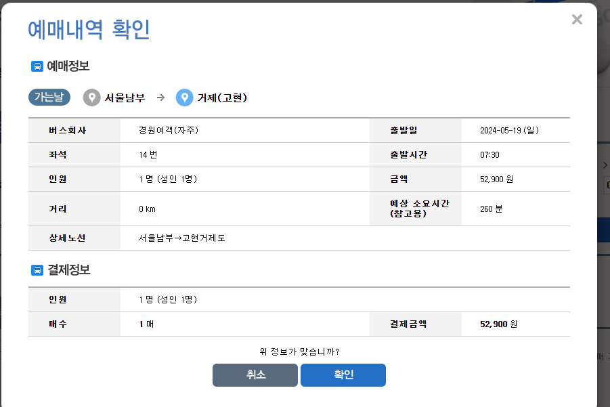Click the 결제금액 header cell
Image resolution: width=610 pixels, height=407 pixels.
click(416, 324)
